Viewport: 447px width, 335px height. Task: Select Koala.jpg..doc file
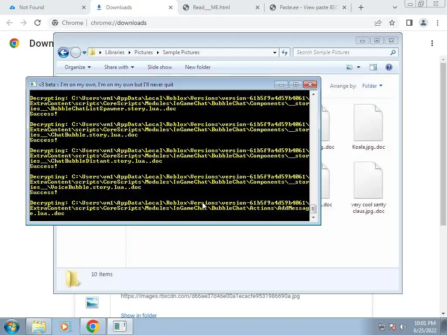368,127
